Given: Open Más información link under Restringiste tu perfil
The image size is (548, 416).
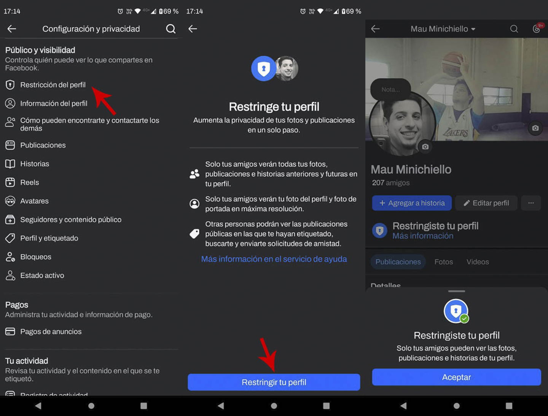Looking at the screenshot, I should (x=423, y=236).
